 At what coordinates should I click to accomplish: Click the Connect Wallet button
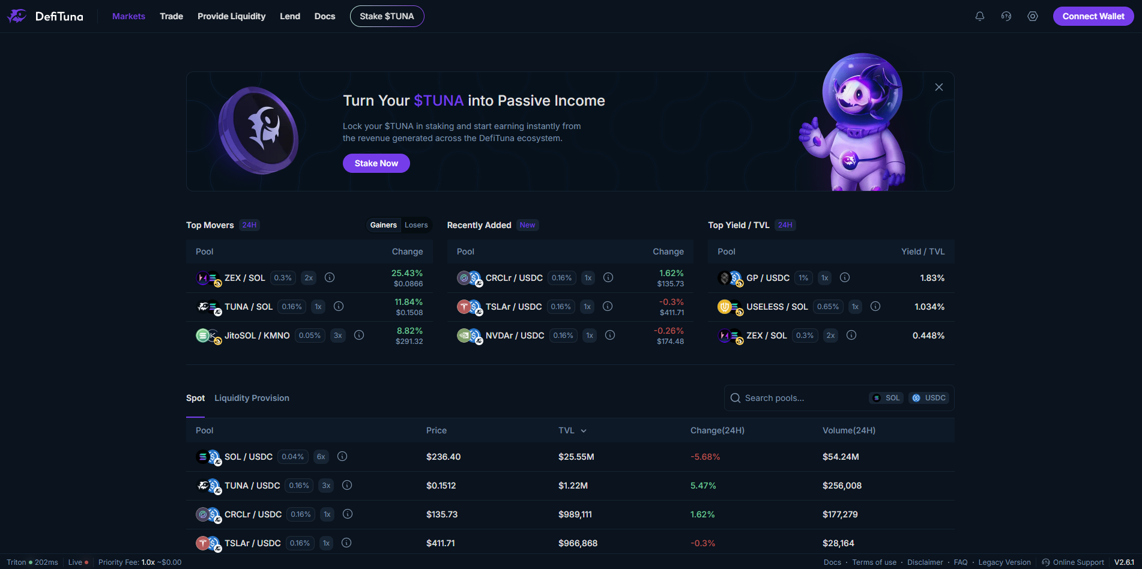click(x=1093, y=16)
